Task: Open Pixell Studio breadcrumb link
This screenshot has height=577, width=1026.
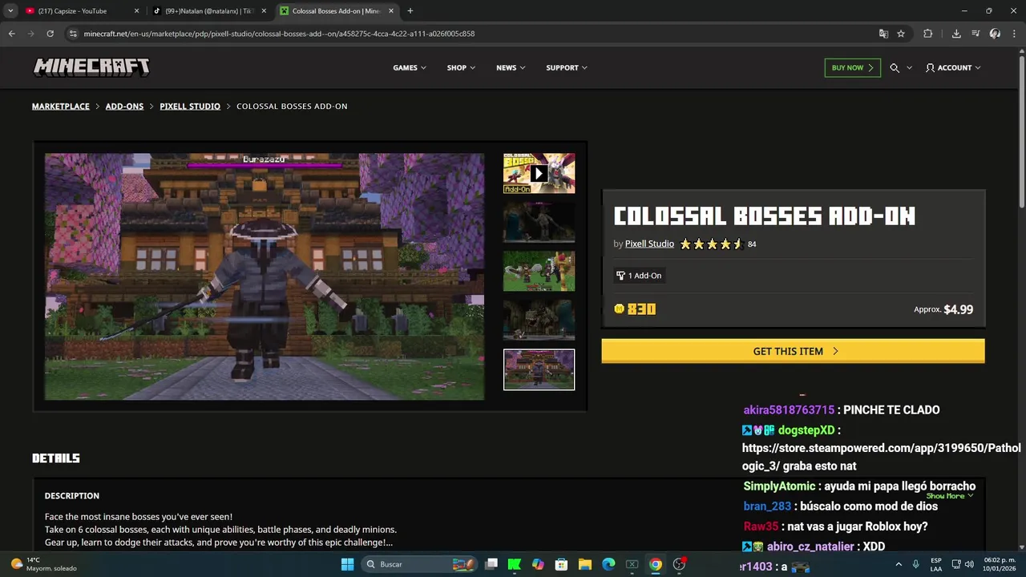Action: point(190,106)
